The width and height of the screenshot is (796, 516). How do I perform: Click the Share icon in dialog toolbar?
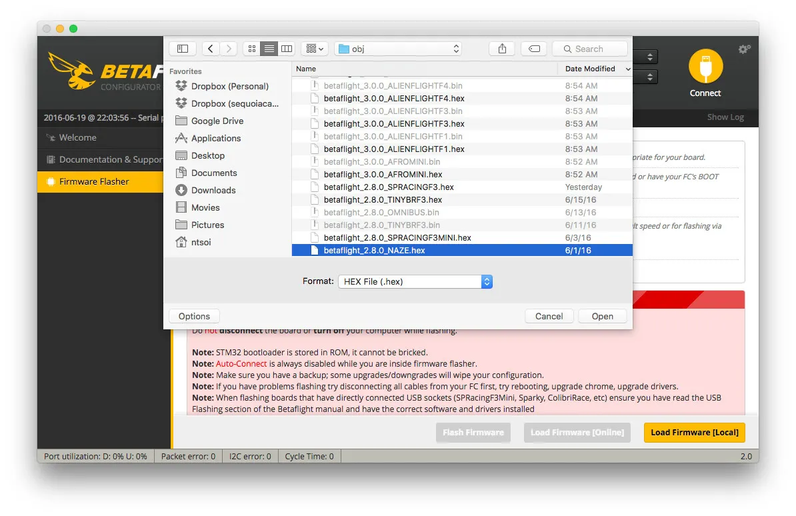tap(503, 49)
